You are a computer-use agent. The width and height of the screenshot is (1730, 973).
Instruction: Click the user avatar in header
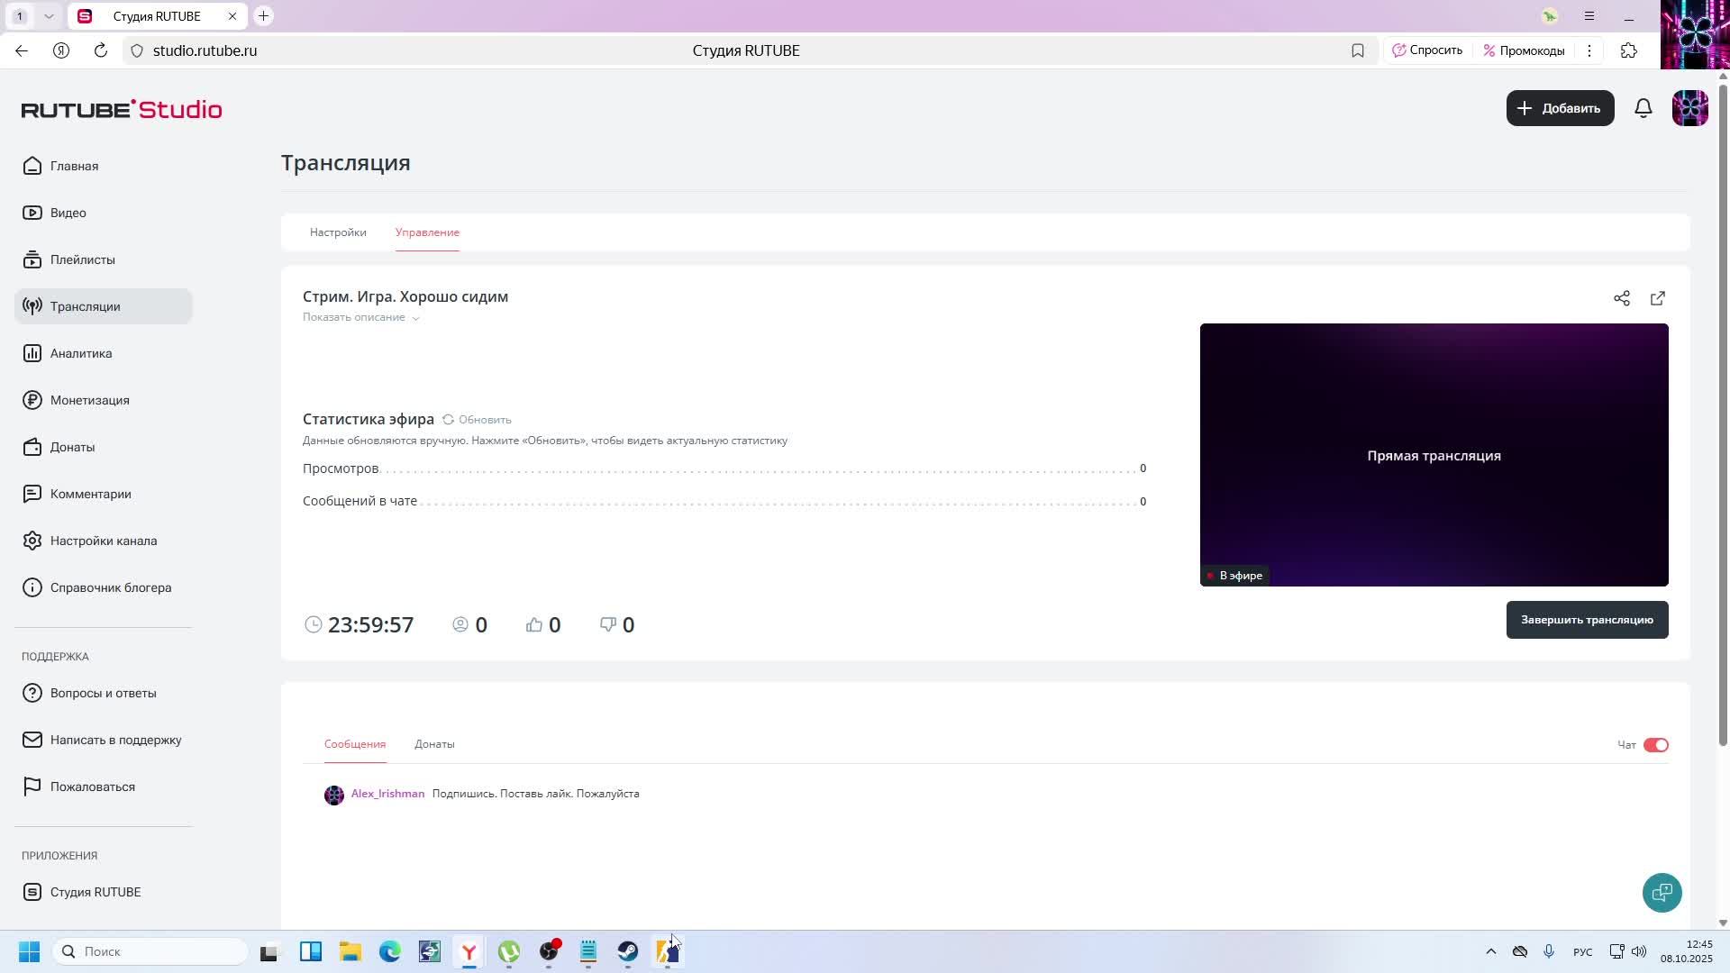[x=1689, y=108]
